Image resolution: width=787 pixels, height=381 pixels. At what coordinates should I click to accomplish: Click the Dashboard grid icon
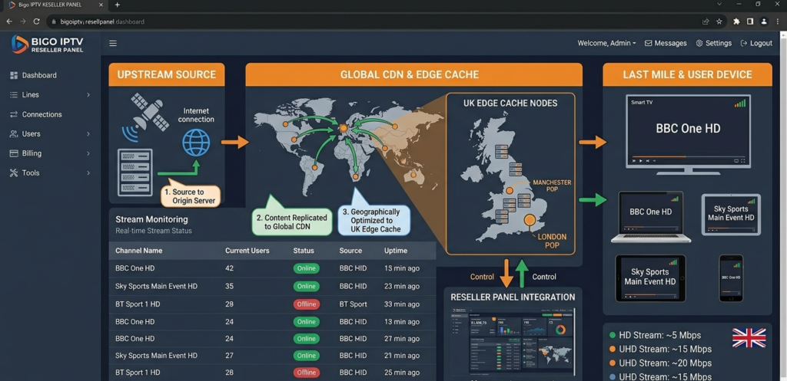[x=14, y=75]
